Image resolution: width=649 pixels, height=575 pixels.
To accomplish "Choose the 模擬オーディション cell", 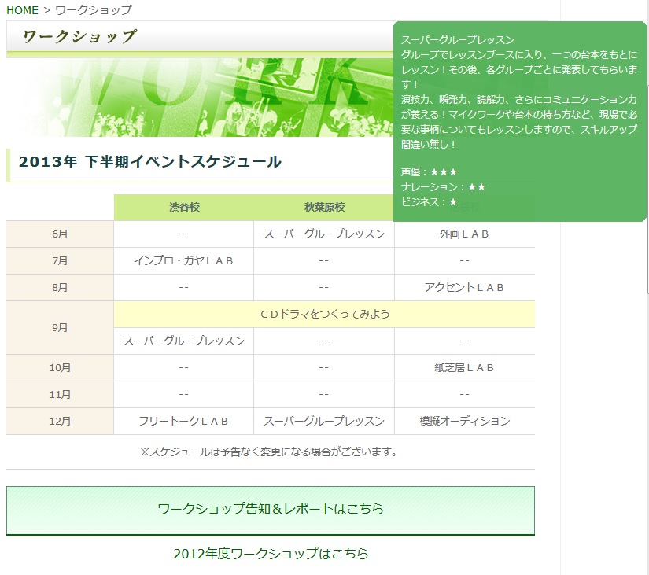I will point(464,422).
